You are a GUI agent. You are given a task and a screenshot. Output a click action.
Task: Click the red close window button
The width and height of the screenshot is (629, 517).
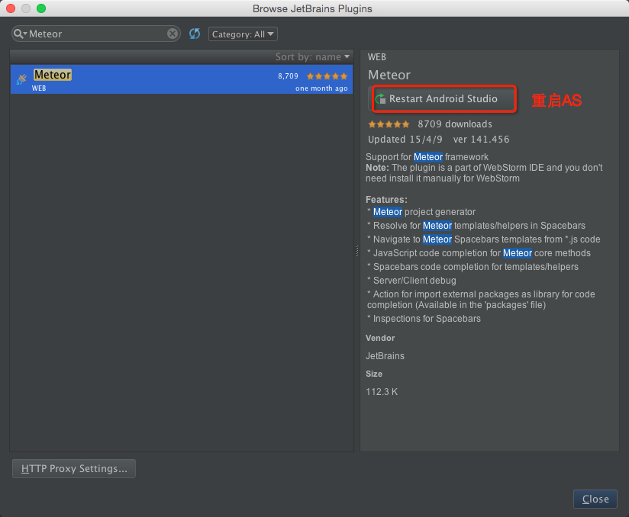point(11,8)
